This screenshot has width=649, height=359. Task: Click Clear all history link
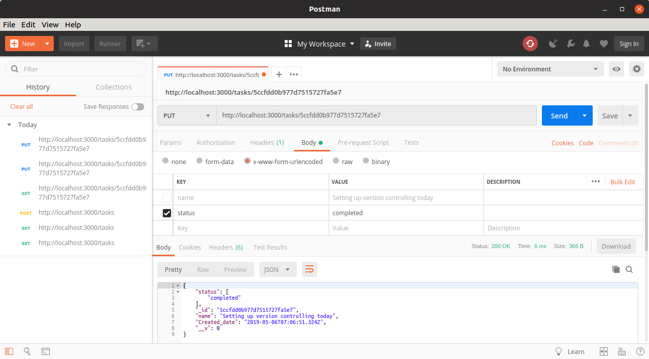pyautogui.click(x=21, y=106)
